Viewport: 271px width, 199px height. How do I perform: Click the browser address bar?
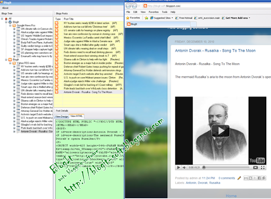point(207,6)
